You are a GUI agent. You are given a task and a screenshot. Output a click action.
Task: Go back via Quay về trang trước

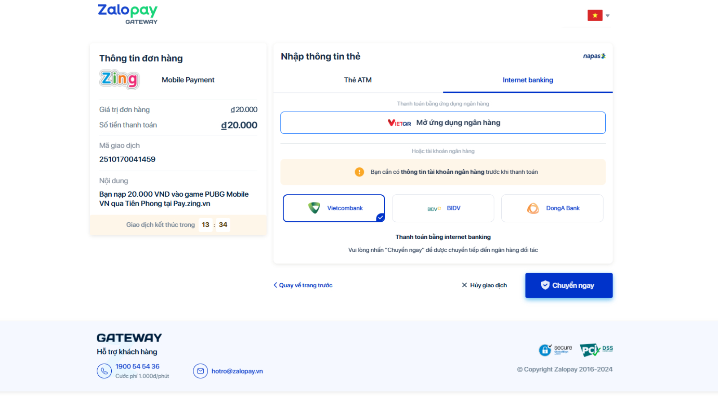(303, 285)
